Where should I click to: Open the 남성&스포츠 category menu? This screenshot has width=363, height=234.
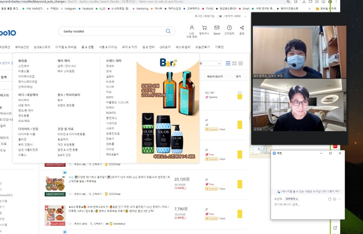(42, 47)
